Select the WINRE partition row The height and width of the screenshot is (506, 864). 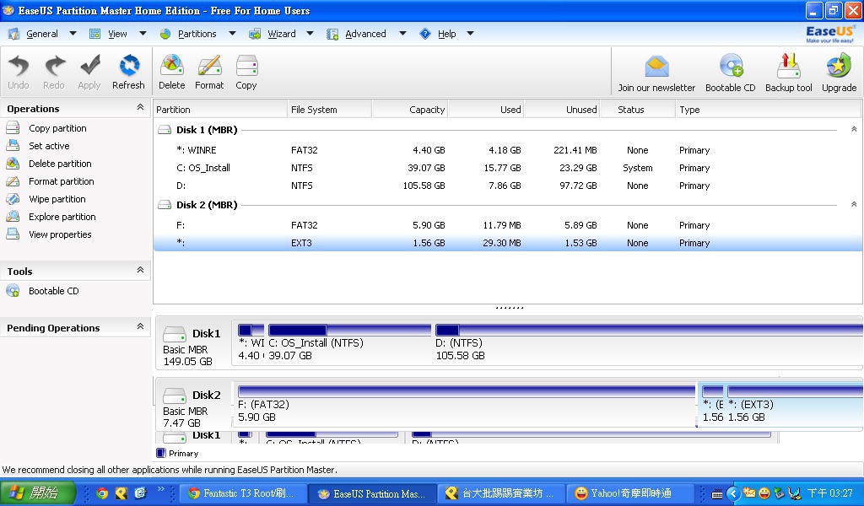point(507,150)
